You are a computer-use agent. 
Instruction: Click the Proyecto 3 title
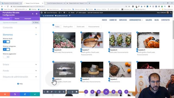tap(85, 79)
